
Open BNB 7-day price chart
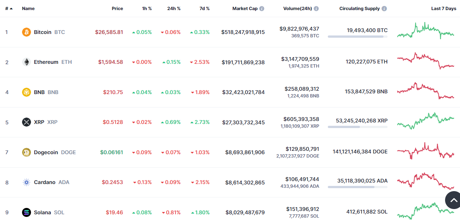tap(426, 91)
